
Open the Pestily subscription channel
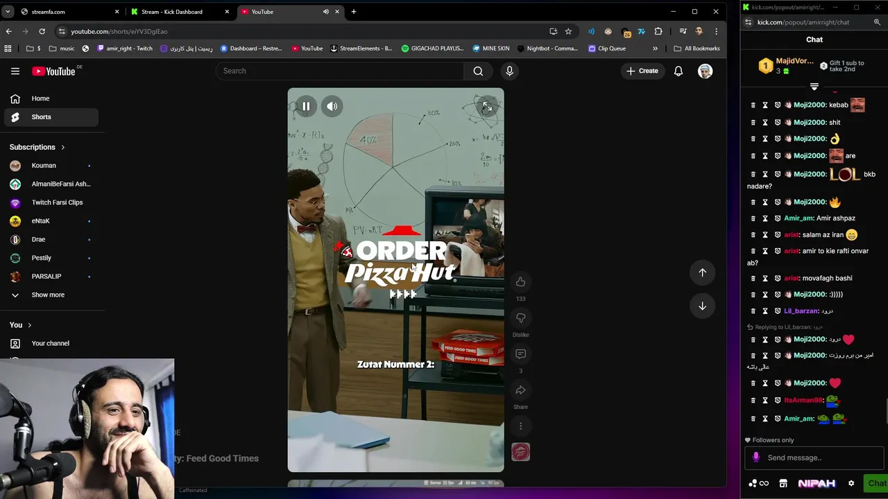51,258
